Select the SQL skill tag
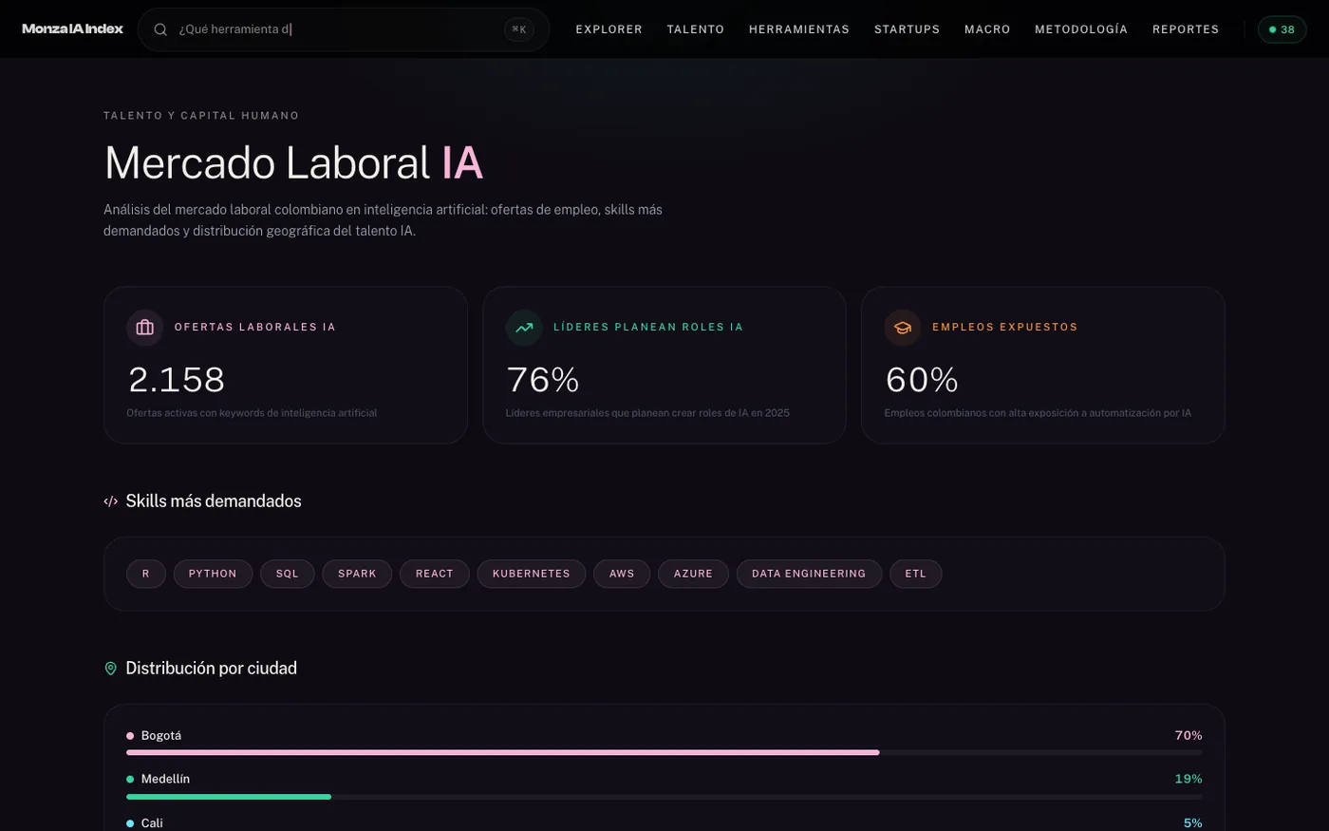 [288, 574]
